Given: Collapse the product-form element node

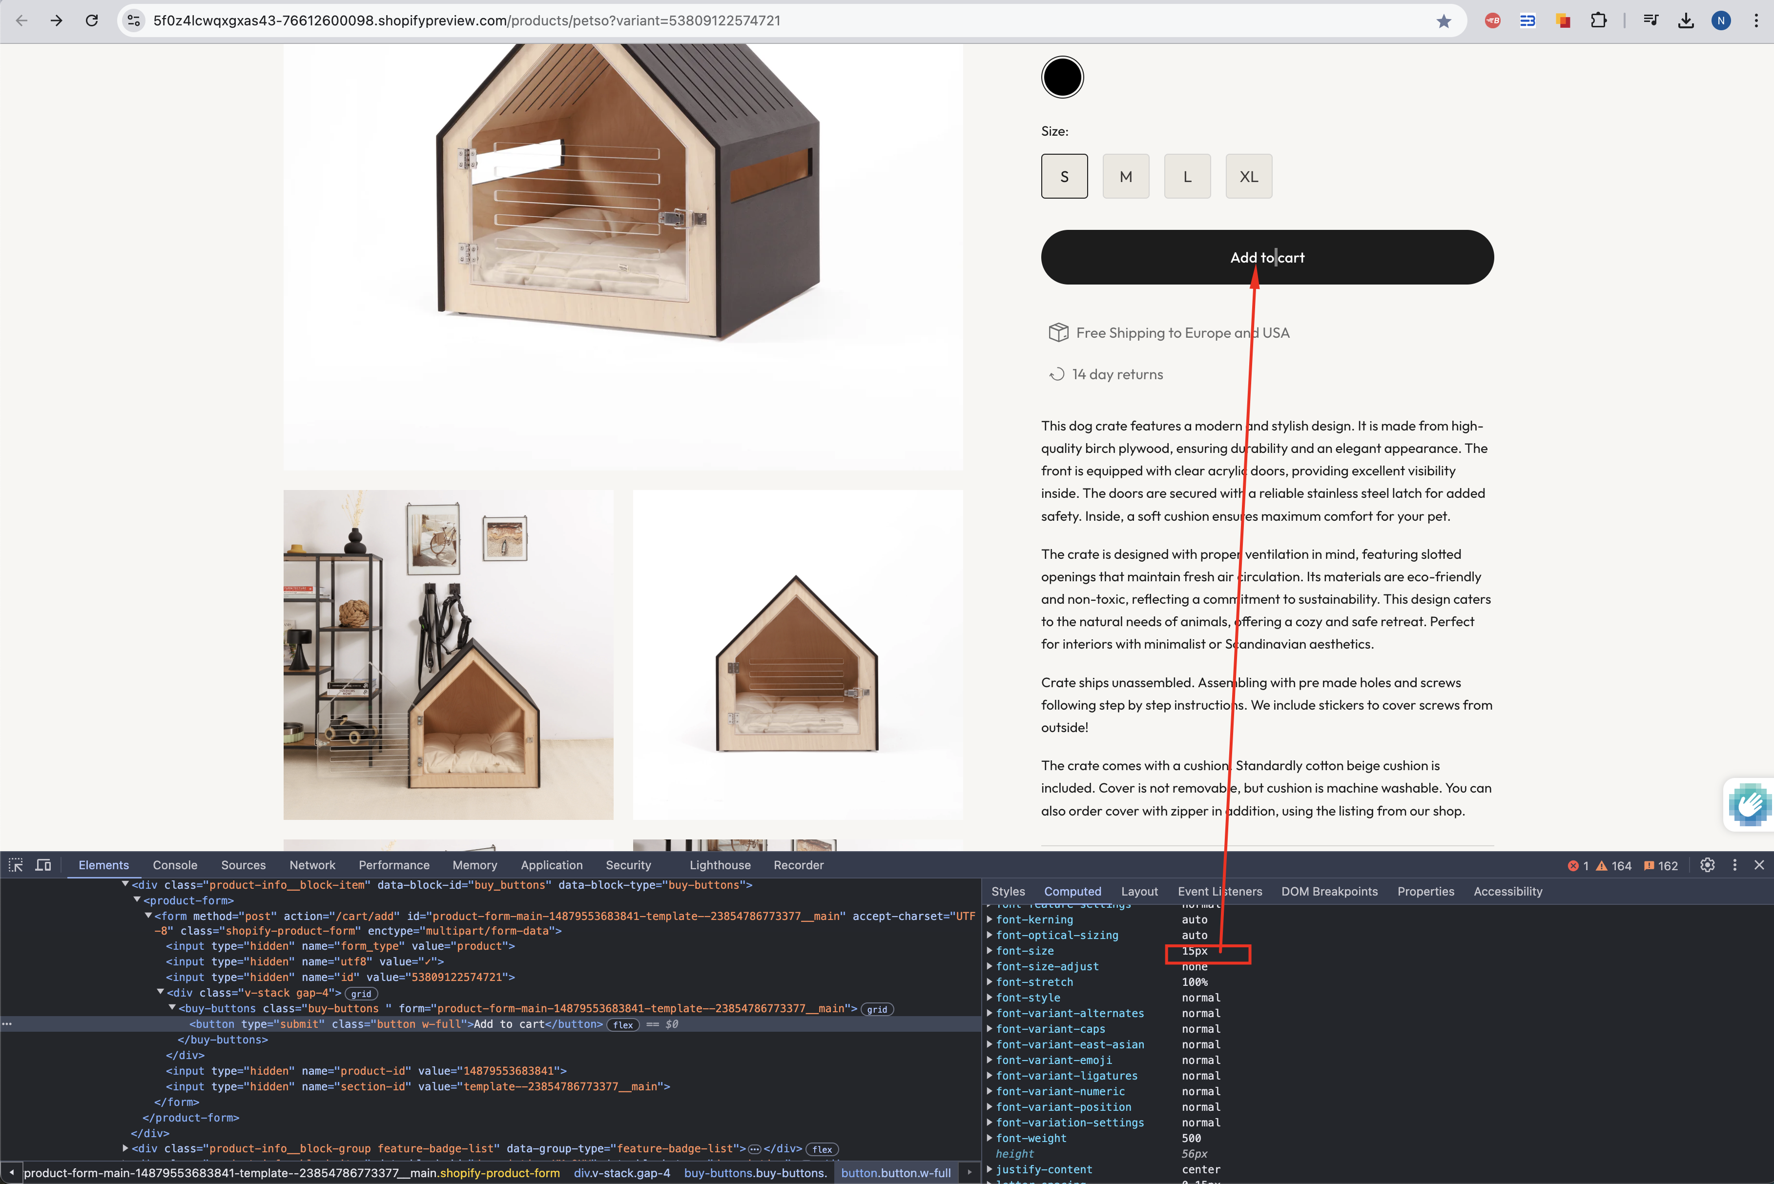Looking at the screenshot, I should 138,900.
